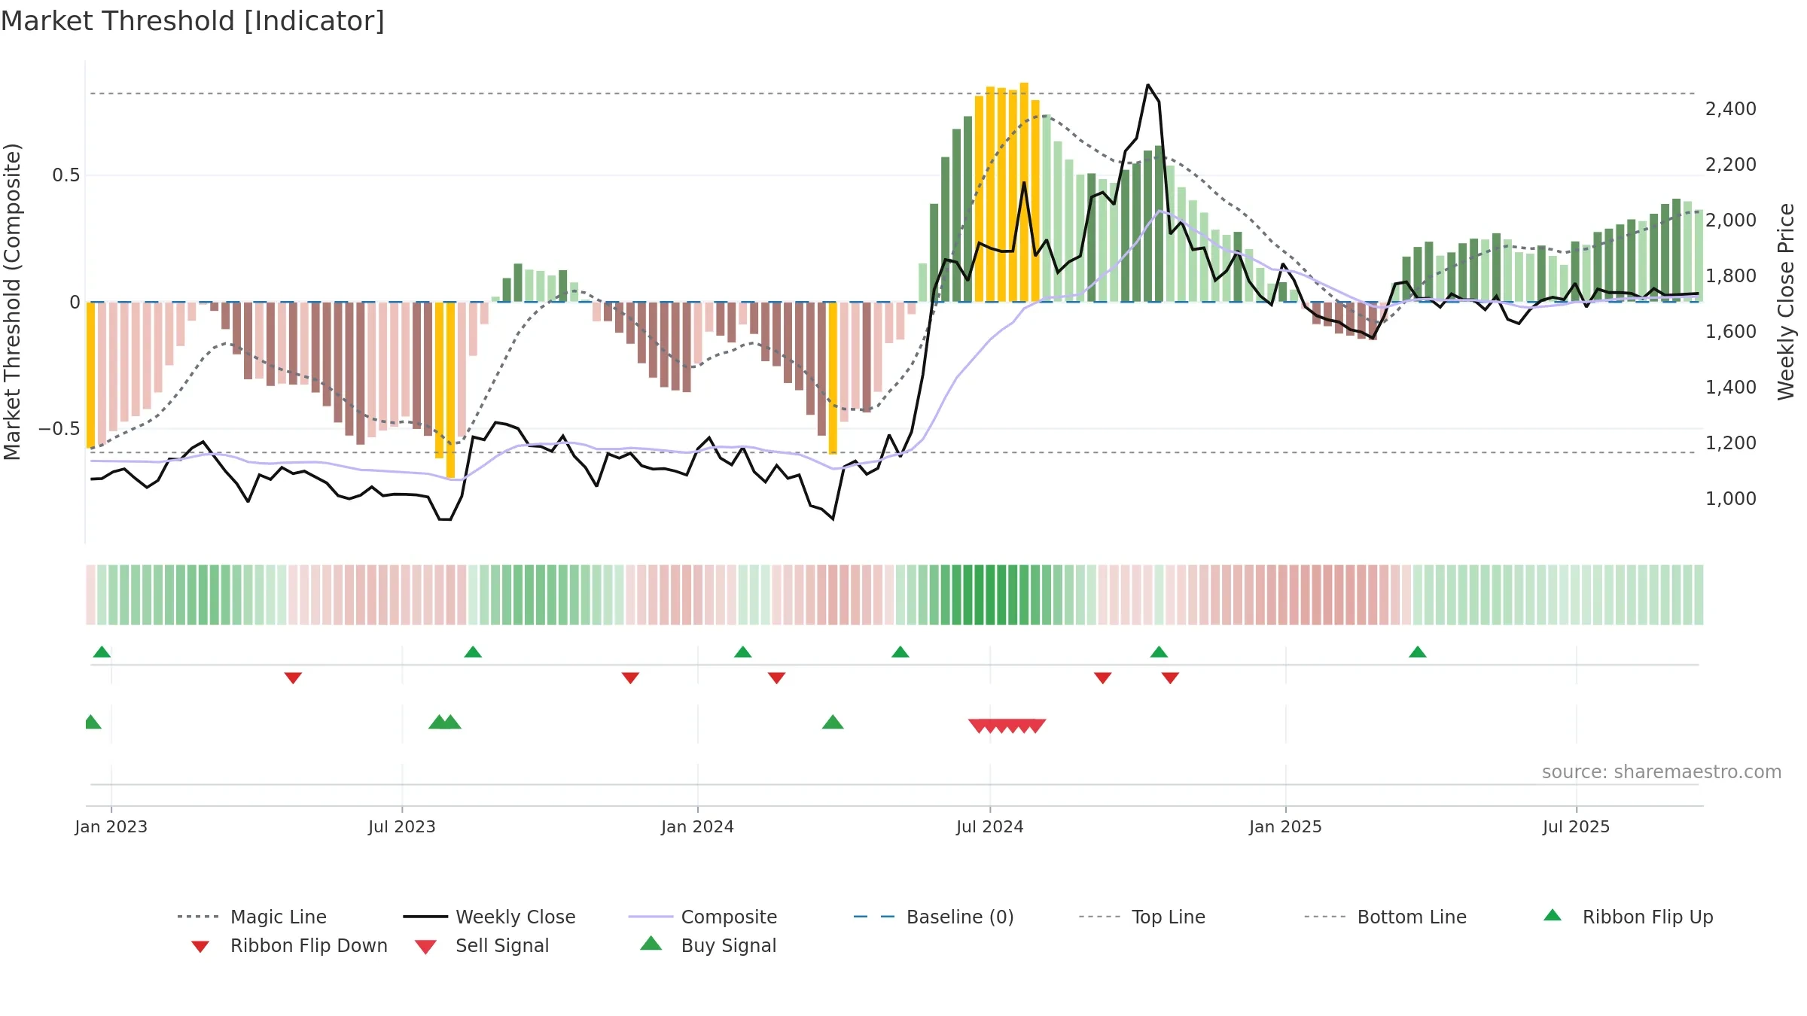Toggle the Ribbon Flip Down legend entry

[x=288, y=945]
